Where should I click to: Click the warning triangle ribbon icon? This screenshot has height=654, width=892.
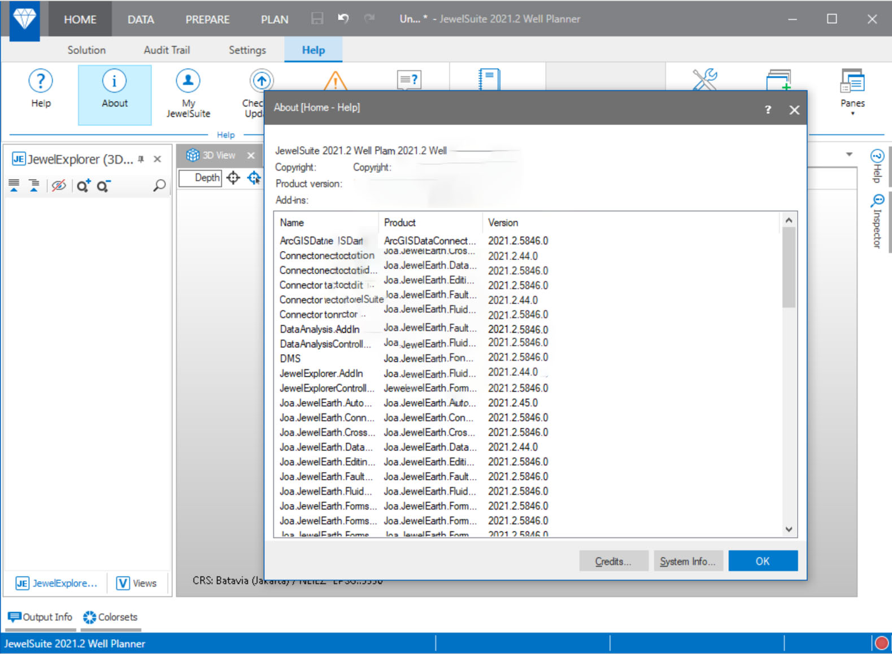[x=336, y=80]
